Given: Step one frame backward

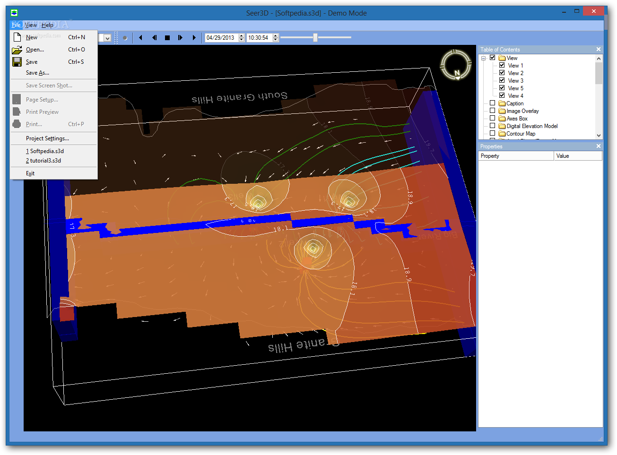Looking at the screenshot, I should pos(154,38).
